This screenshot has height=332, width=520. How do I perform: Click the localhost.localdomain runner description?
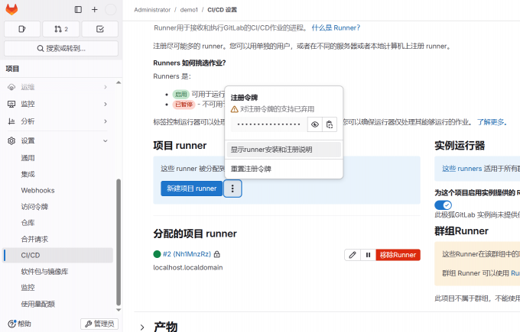[x=187, y=267]
